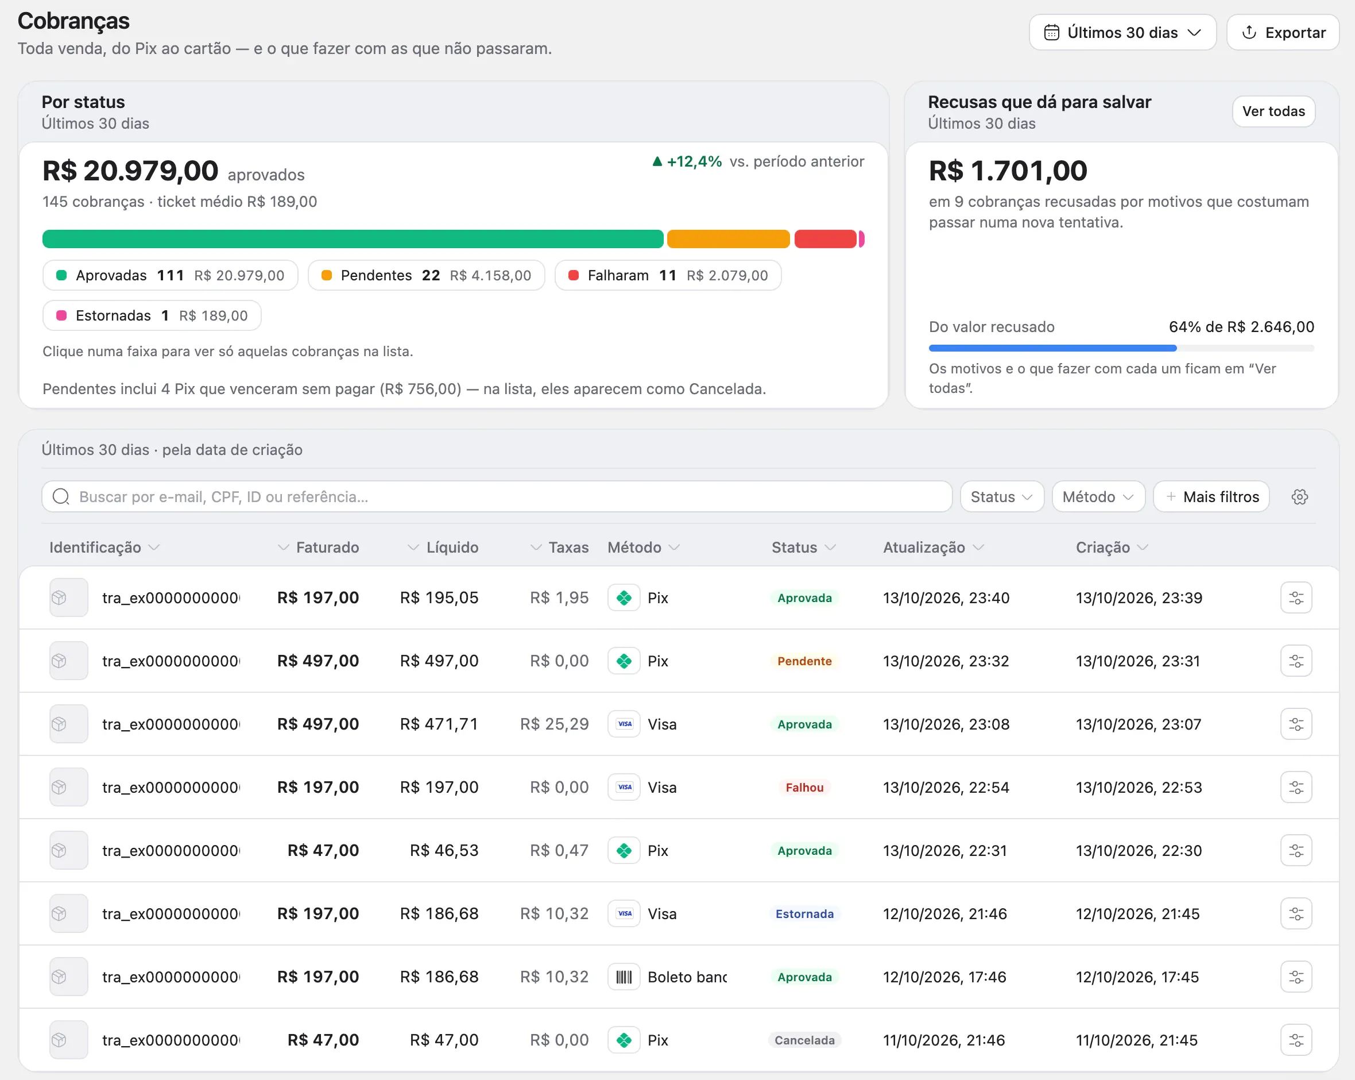Screen dimensions: 1355x1080
Task: Click Exportar button
Action: 1283,33
